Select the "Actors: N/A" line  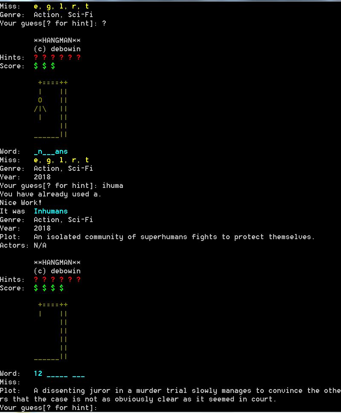coord(23,246)
